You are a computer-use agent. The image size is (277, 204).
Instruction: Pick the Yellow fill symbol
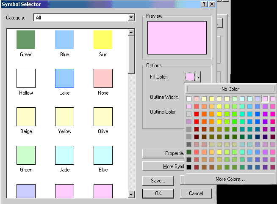pyautogui.click(x=64, y=117)
